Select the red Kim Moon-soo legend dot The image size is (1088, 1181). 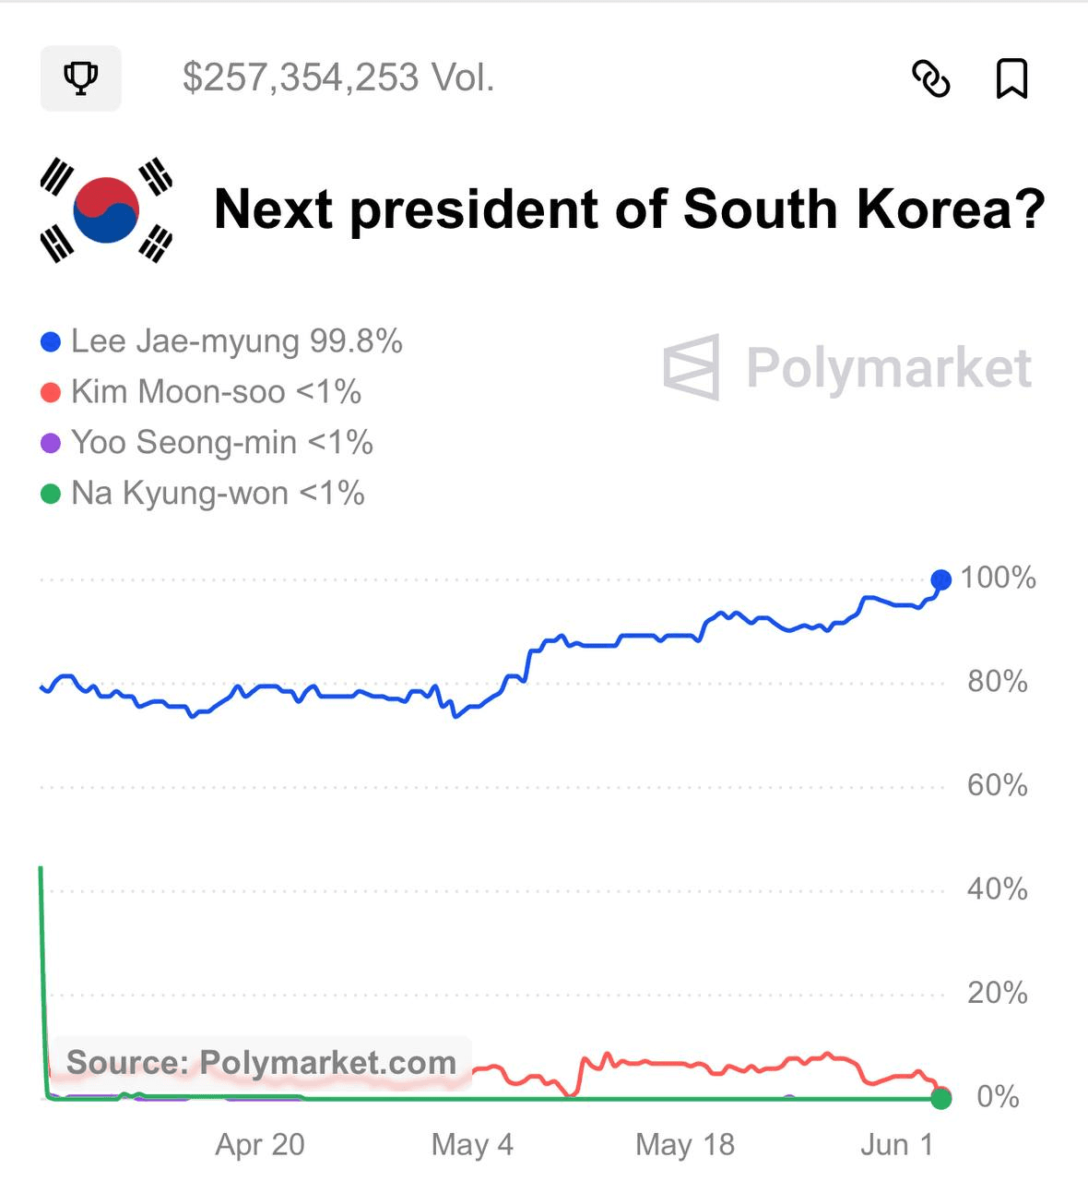point(51,393)
